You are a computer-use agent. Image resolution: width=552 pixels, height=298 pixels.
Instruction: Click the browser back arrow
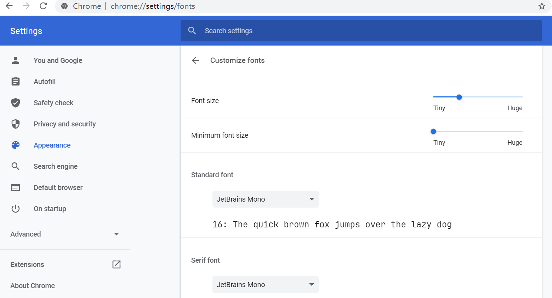coord(10,6)
